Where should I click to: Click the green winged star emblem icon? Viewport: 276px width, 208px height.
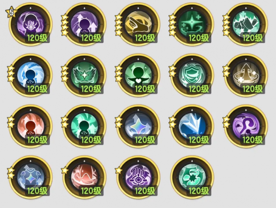click(85, 76)
